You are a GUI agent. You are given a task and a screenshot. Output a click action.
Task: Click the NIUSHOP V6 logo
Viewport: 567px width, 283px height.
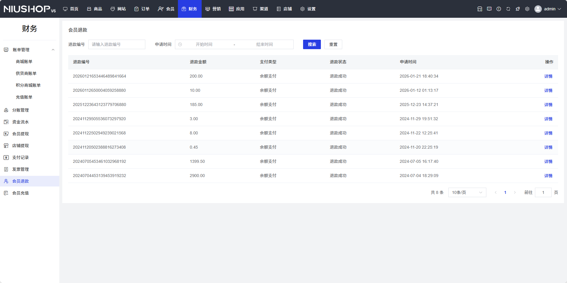point(30,9)
